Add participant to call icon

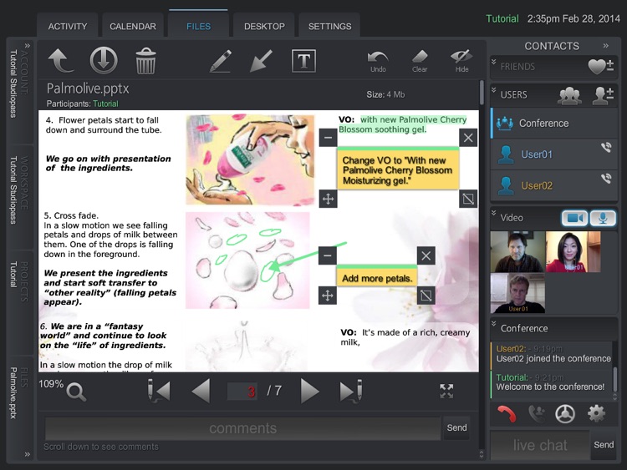(536, 414)
